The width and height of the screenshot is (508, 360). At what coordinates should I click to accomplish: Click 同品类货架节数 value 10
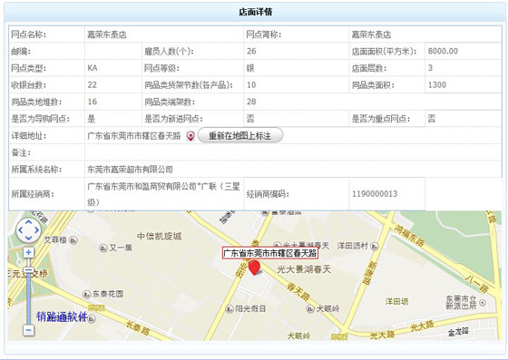pos(251,85)
